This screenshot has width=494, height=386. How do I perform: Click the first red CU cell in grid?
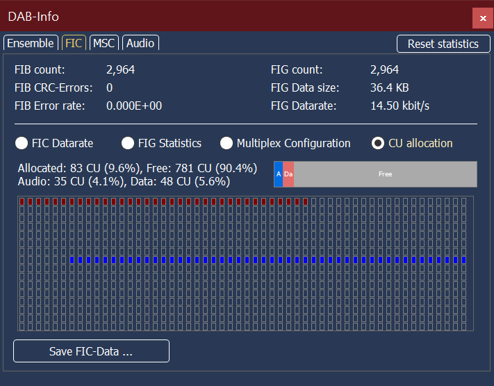[x=22, y=201]
